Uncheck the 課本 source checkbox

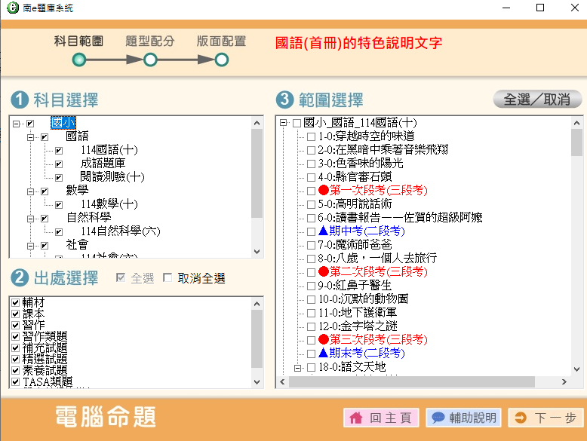pyautogui.click(x=15, y=314)
